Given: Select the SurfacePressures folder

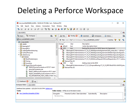Looking at the screenshot, I should 28,53.
